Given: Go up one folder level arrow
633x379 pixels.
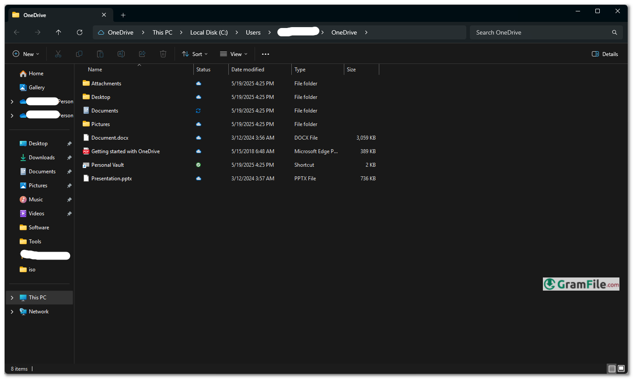Looking at the screenshot, I should pyautogui.click(x=59, y=32).
